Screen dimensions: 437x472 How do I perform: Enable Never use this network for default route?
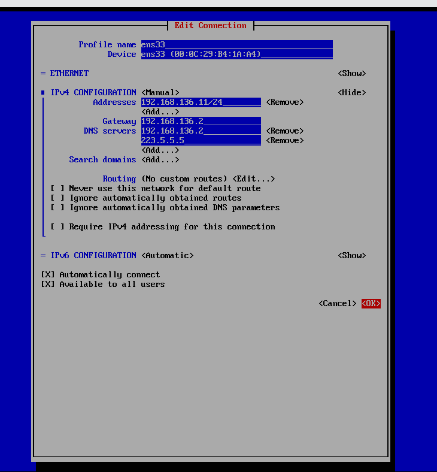click(x=57, y=188)
